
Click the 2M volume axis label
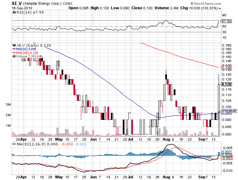point(8,115)
